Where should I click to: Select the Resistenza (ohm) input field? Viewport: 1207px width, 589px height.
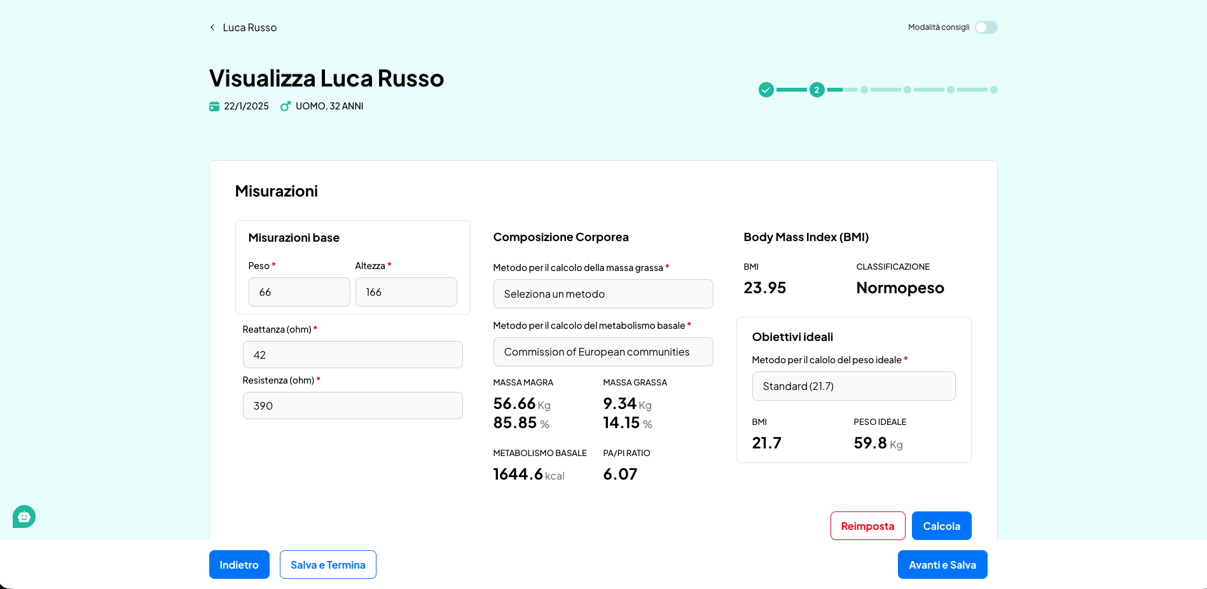click(352, 406)
